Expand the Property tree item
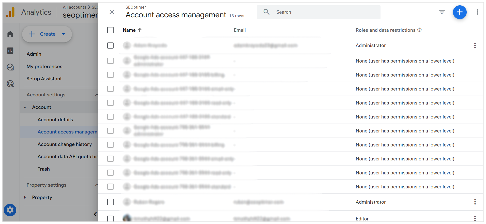Image resolution: width=486 pixels, height=224 pixels. [x=25, y=197]
